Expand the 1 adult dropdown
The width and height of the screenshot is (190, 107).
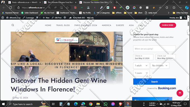(141, 65)
